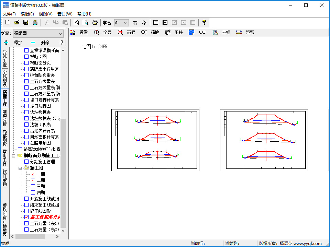Click the 距离 distance ruler icon
330x247 pixels.
[x=239, y=32]
